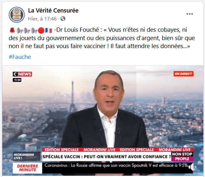
Task: Click the Non Stop People logo
Action: pos(182,156)
